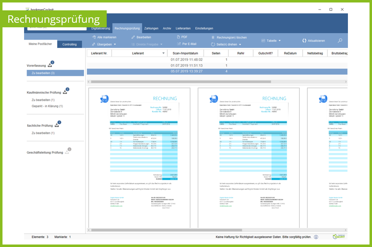Click the Übergeben person icon
The image size is (372, 247).
point(93,44)
